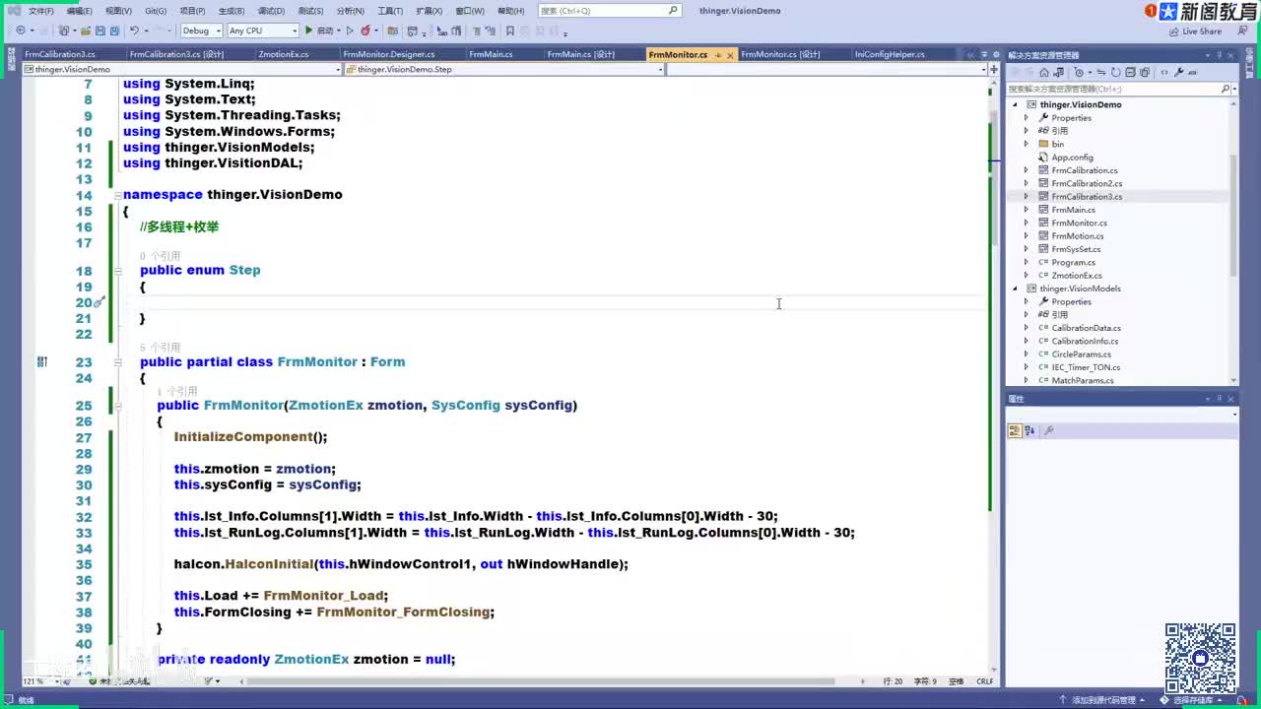1261x709 pixels.
Task: Click the Solution Explorer vertical scrollbar
Action: (x=1233, y=241)
